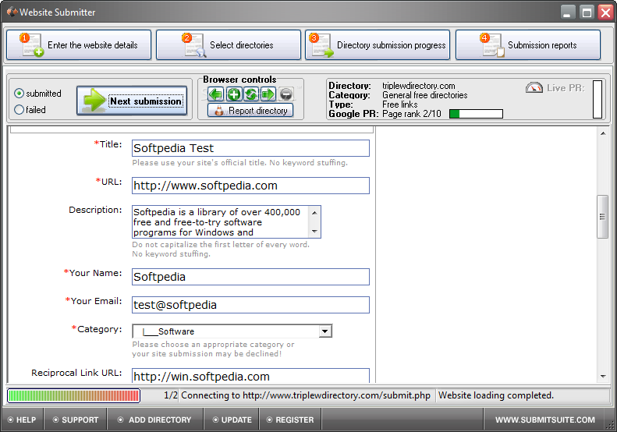Click into the Description text area
This screenshot has height=432, width=617.
click(x=220, y=222)
